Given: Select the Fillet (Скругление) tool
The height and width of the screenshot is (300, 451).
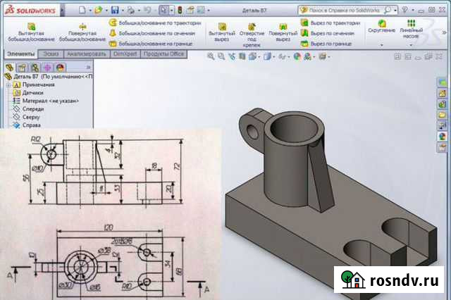Looking at the screenshot, I should [381, 27].
